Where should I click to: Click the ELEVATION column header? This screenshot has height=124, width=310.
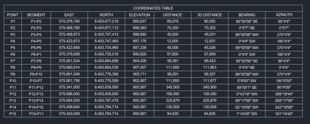(x=139, y=15)
